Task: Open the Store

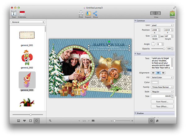Action: [x=172, y=13]
